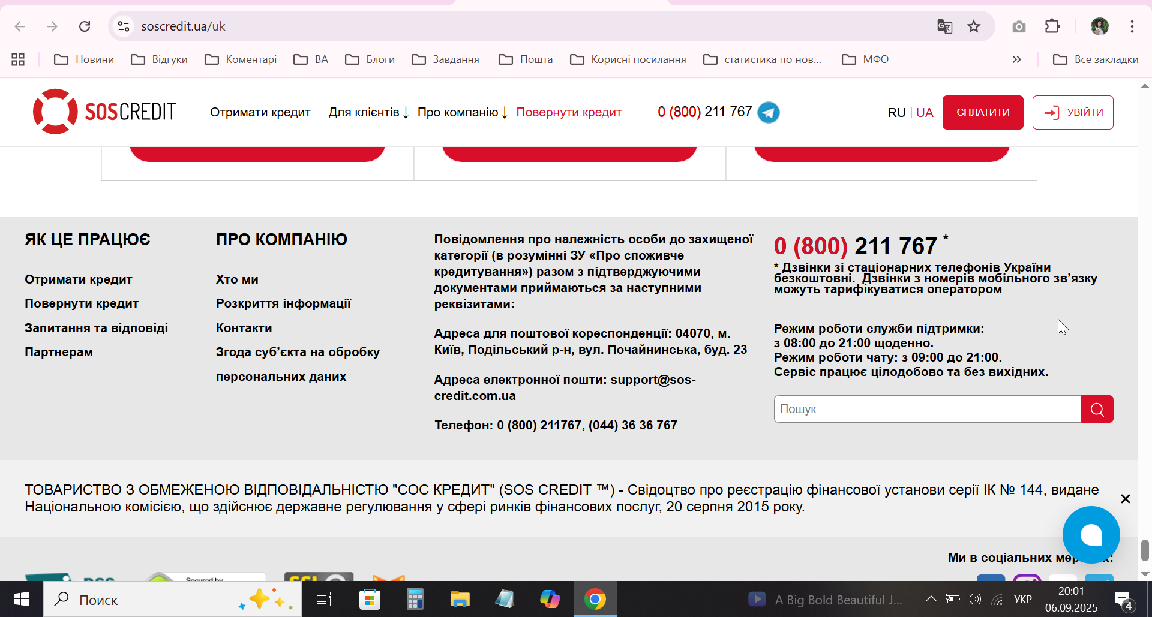Open the notification center icon
This screenshot has height=617, width=1152.
click(x=1124, y=600)
